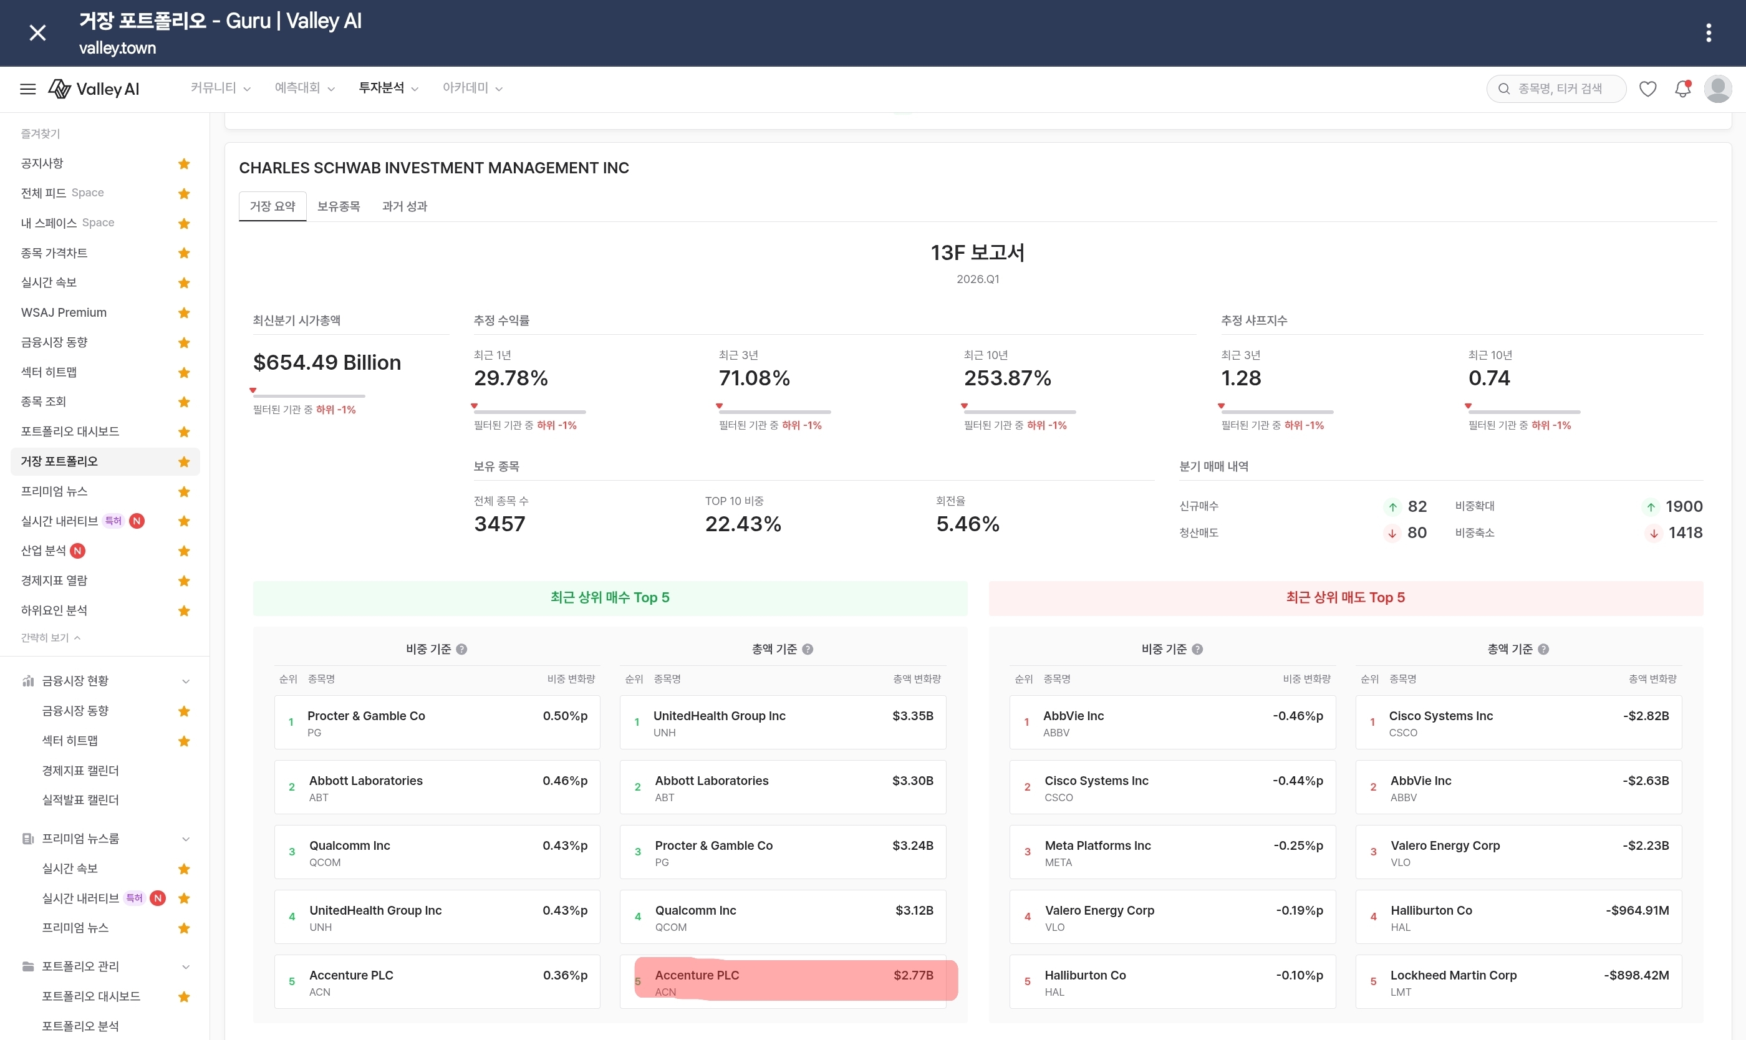Image resolution: width=1746 pixels, height=1040 pixels.
Task: Open the notifications bell
Action: (1683, 89)
